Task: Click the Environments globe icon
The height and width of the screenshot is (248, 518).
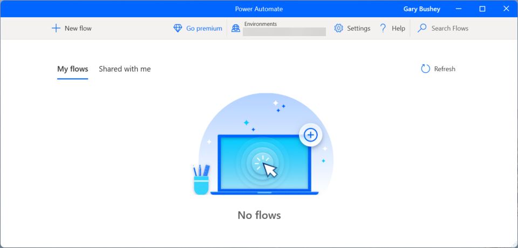Action: click(x=236, y=29)
